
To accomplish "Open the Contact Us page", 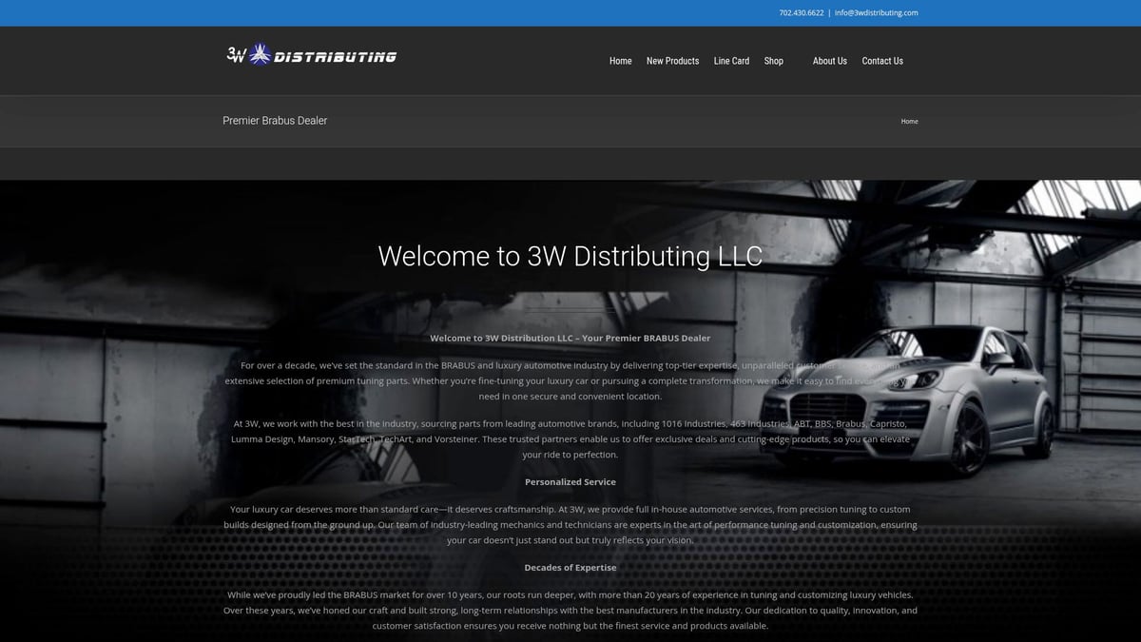I will tap(882, 61).
